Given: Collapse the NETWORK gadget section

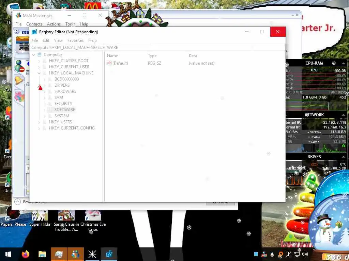Looking at the screenshot, I should click(x=344, y=115).
